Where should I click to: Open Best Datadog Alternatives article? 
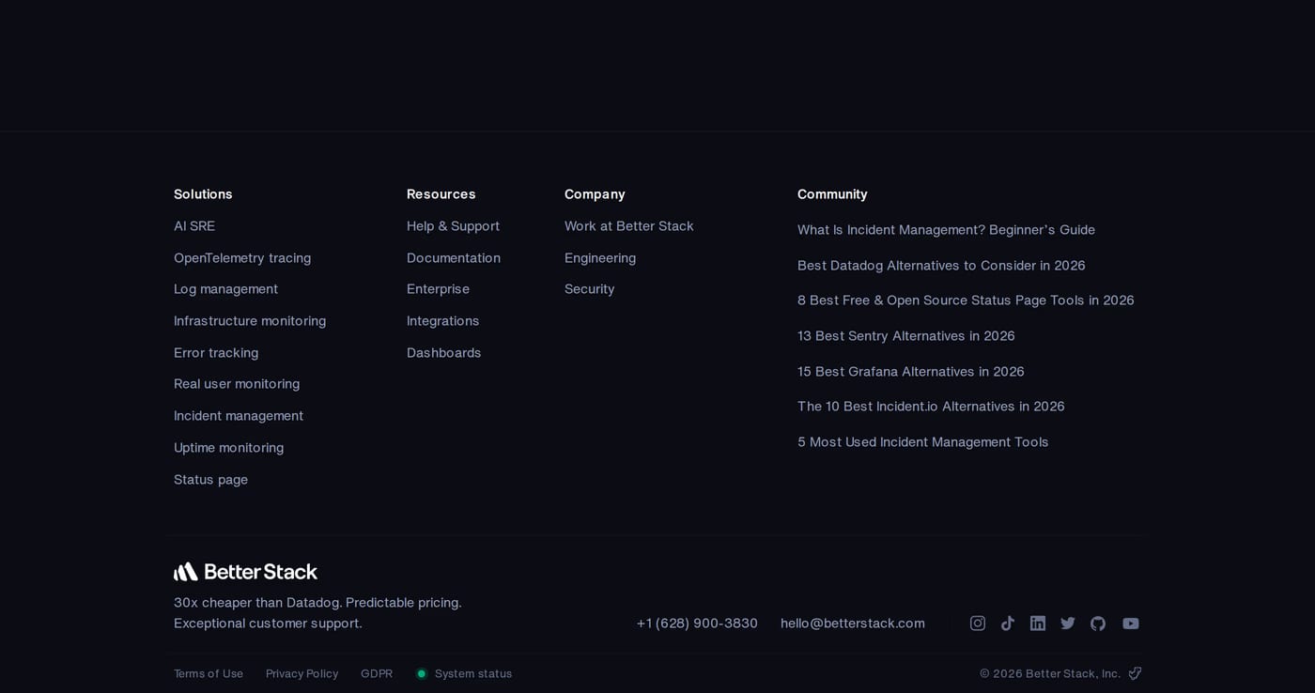click(941, 266)
